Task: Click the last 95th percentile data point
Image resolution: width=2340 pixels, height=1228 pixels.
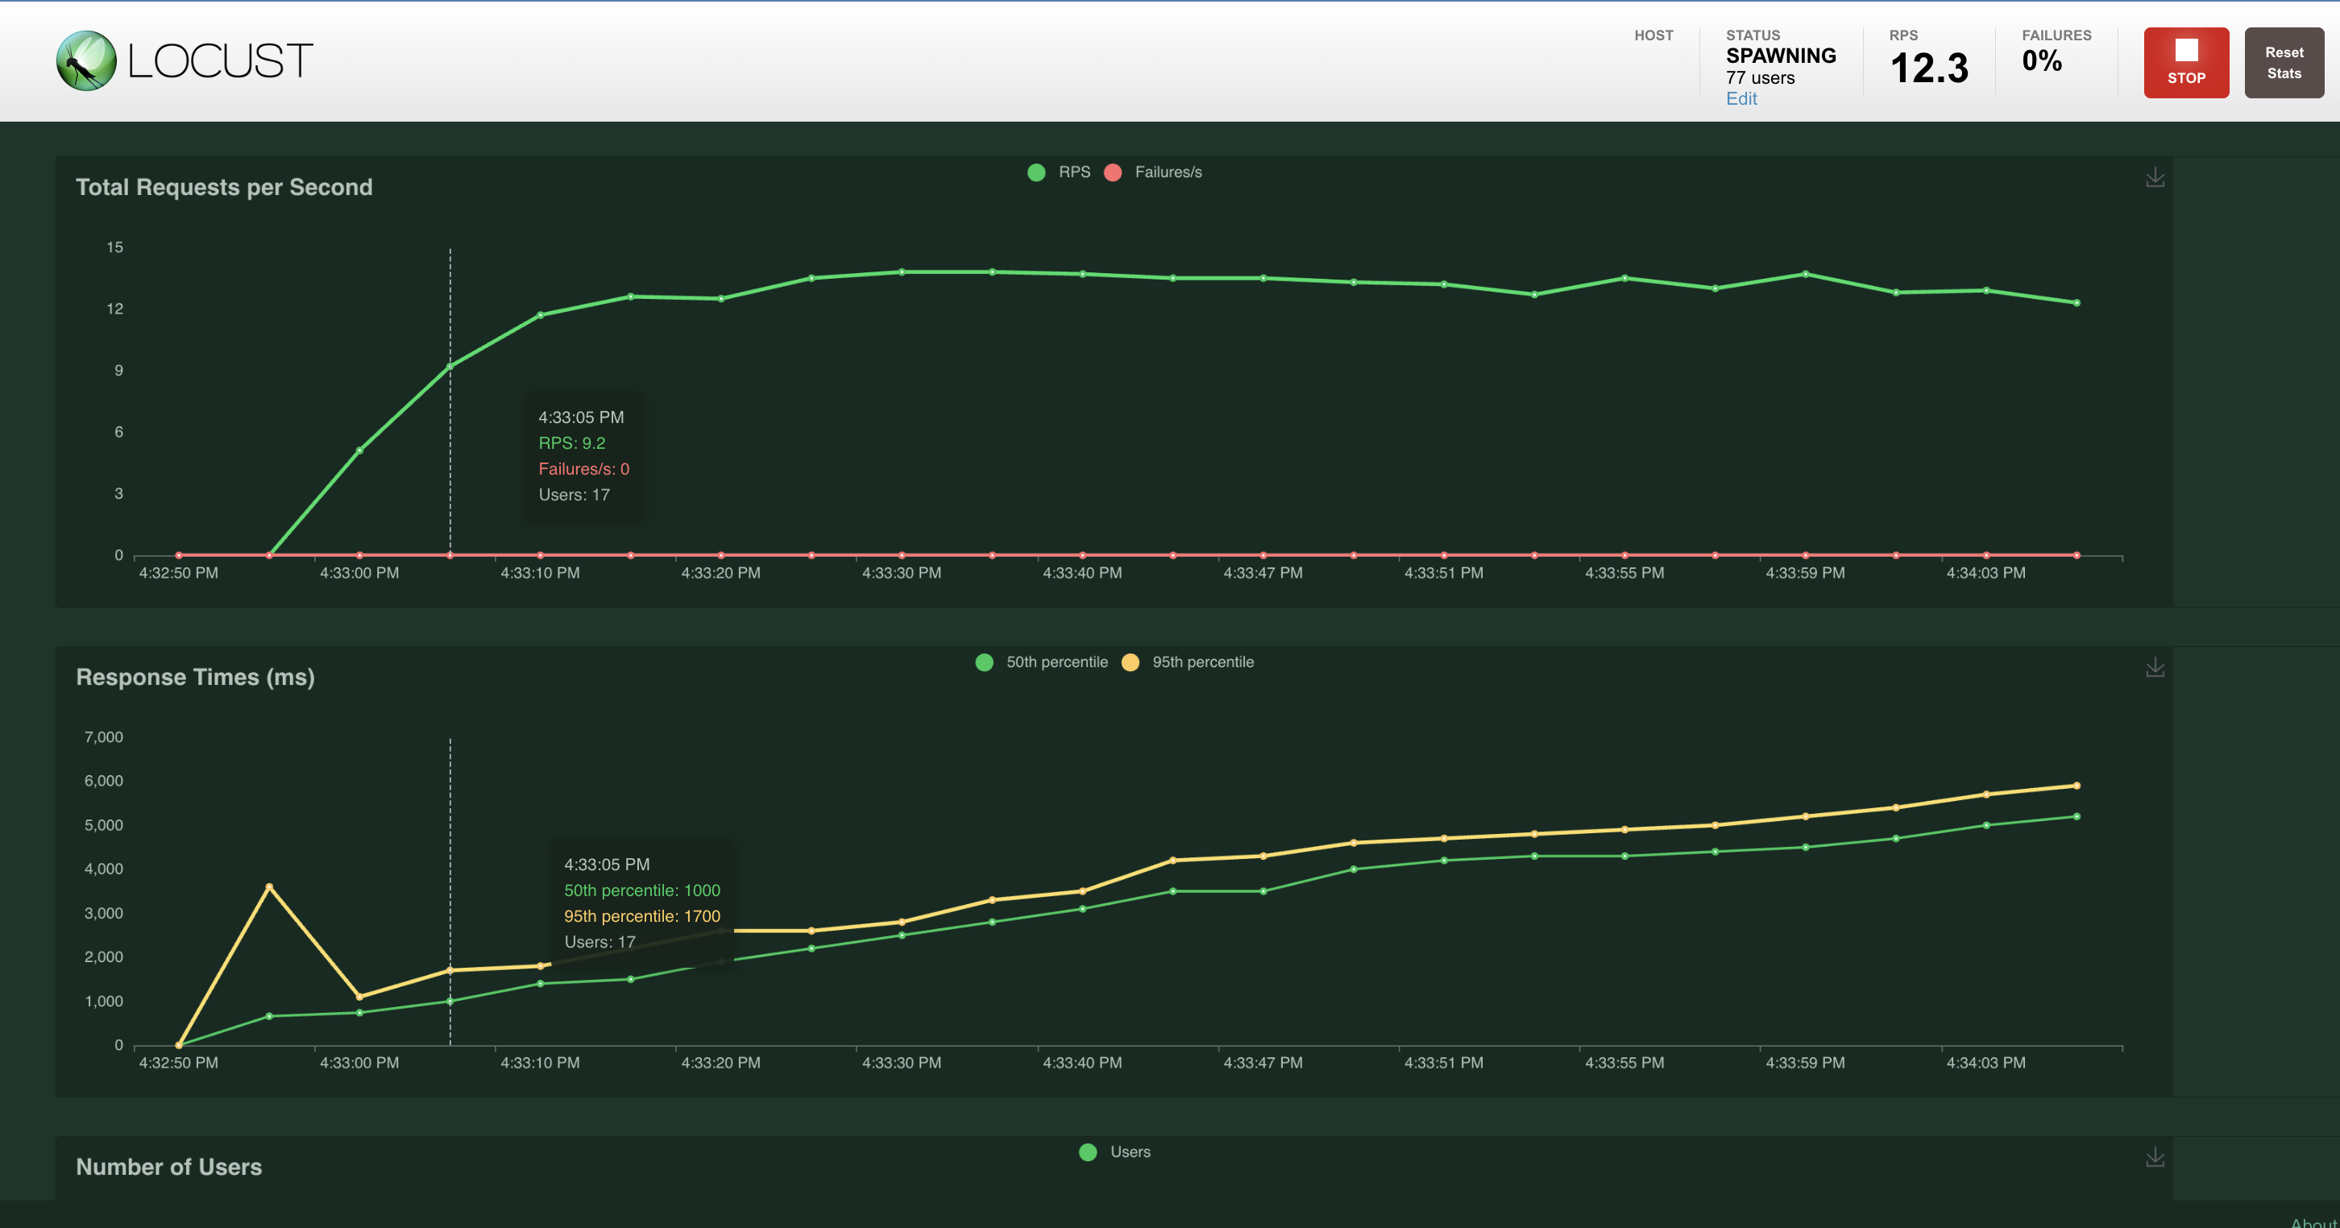Action: point(2076,786)
